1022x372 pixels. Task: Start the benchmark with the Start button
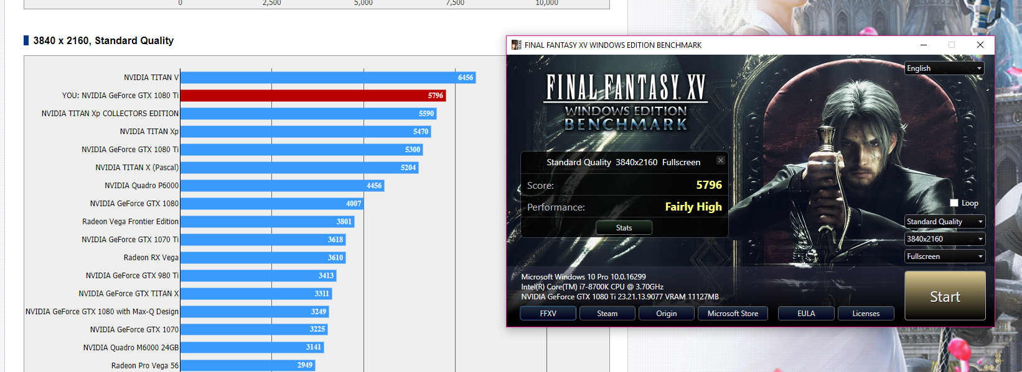coord(945,296)
